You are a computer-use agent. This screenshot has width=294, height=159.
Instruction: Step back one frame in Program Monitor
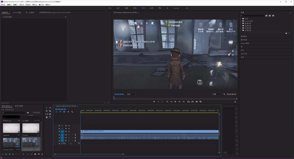pos(171,102)
